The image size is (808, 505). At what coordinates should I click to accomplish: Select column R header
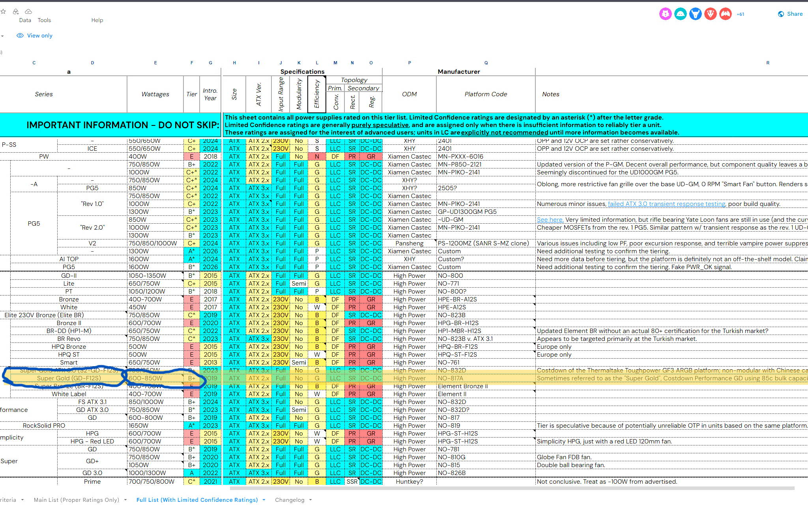coord(768,63)
